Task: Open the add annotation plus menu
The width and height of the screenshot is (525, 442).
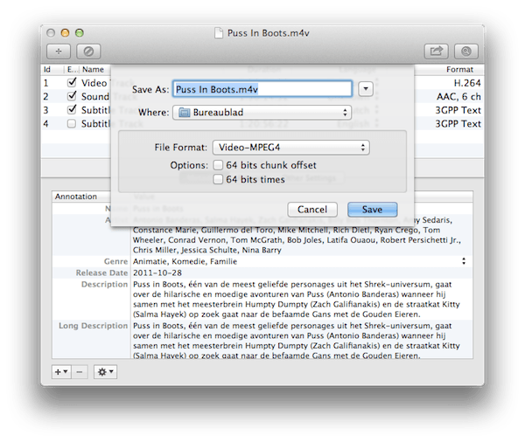Action: coord(61,372)
